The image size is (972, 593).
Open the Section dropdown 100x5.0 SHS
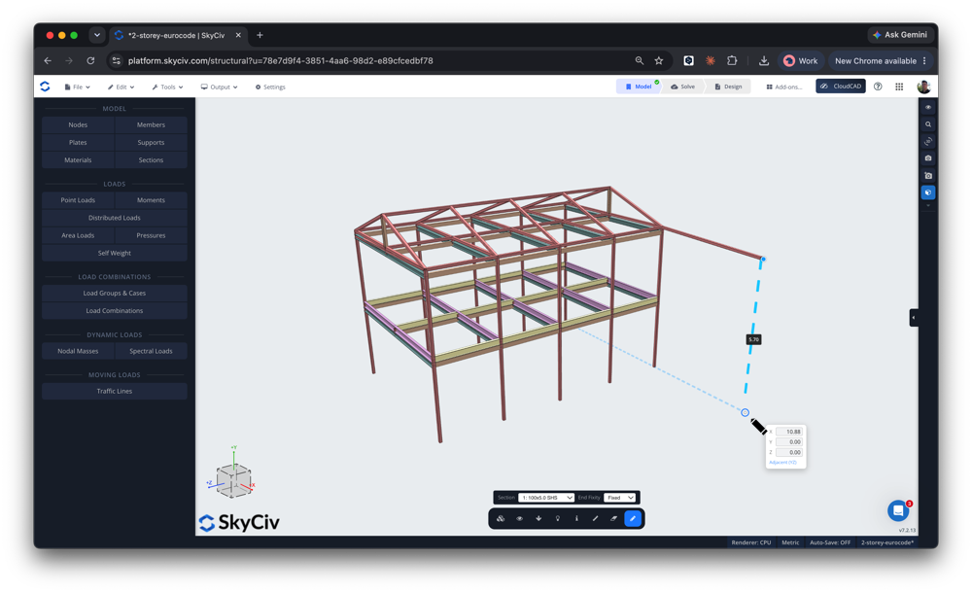pos(546,498)
